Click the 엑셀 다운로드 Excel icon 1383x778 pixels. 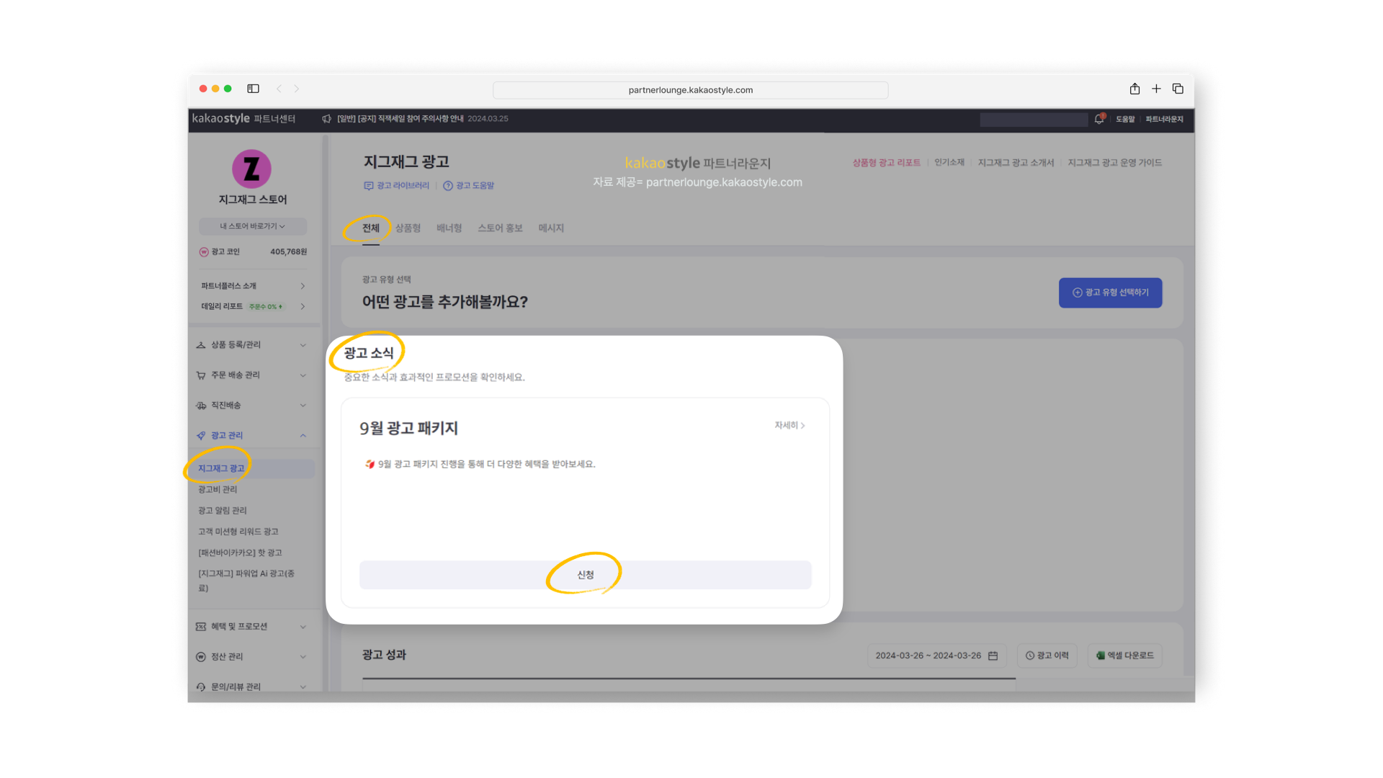point(1100,656)
